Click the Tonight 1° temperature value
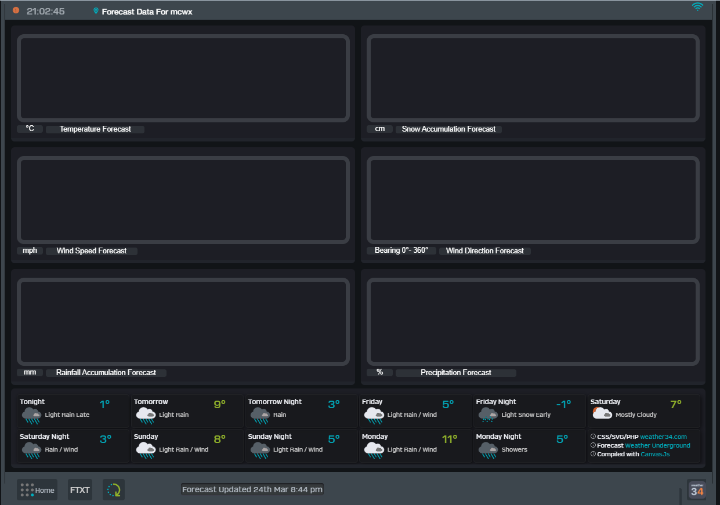Image resolution: width=720 pixels, height=505 pixels. click(x=104, y=404)
